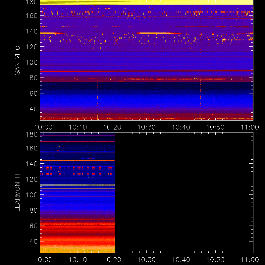Choose 10:00 time label under Learmonth plot

click(x=43, y=260)
